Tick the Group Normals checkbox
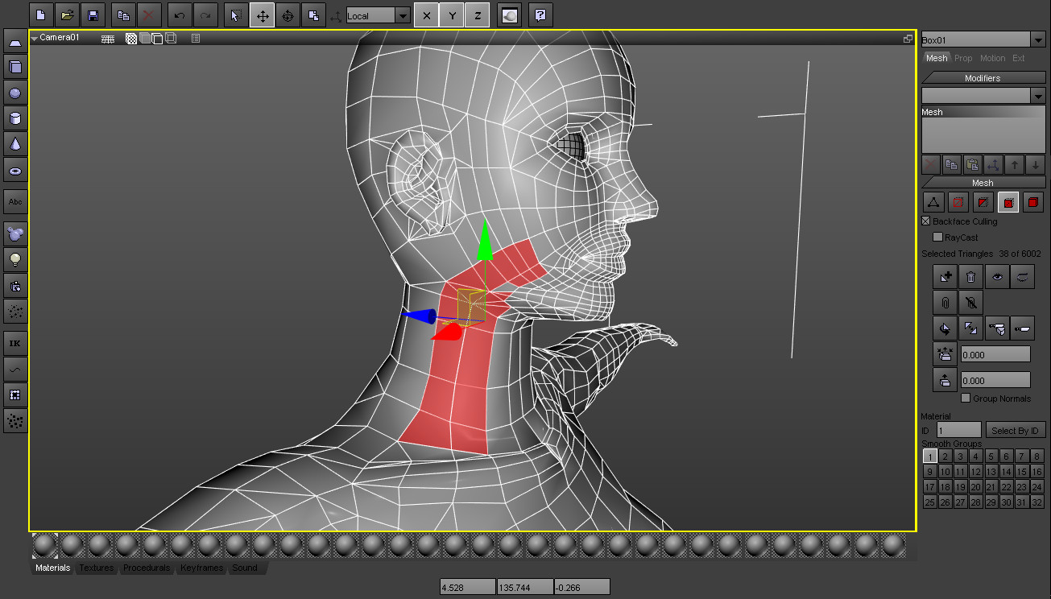The width and height of the screenshot is (1051, 599). pyautogui.click(x=966, y=399)
